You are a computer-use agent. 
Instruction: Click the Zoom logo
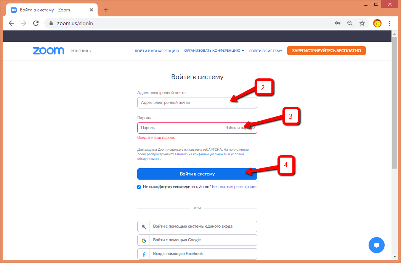48,51
